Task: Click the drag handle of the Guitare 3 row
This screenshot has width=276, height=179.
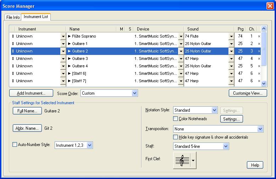Action: coord(13,58)
